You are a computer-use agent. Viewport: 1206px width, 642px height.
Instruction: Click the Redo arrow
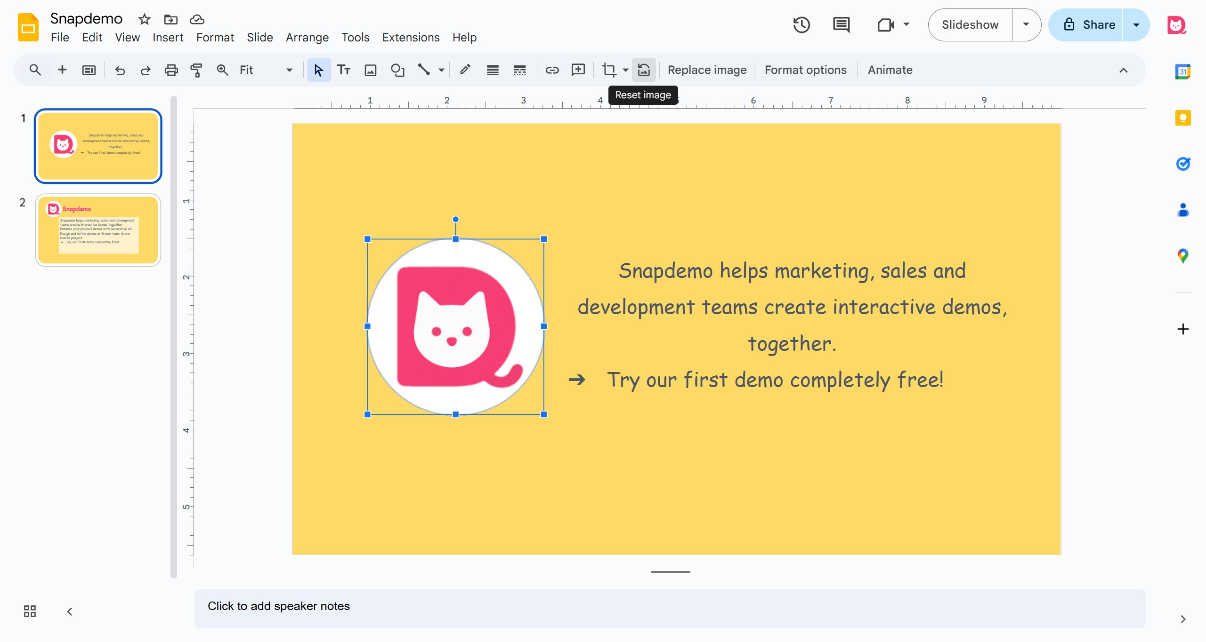pyautogui.click(x=146, y=70)
